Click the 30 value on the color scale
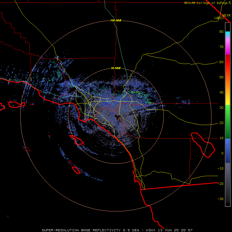Screen dimensions: 232x232 click(x=221, y=108)
